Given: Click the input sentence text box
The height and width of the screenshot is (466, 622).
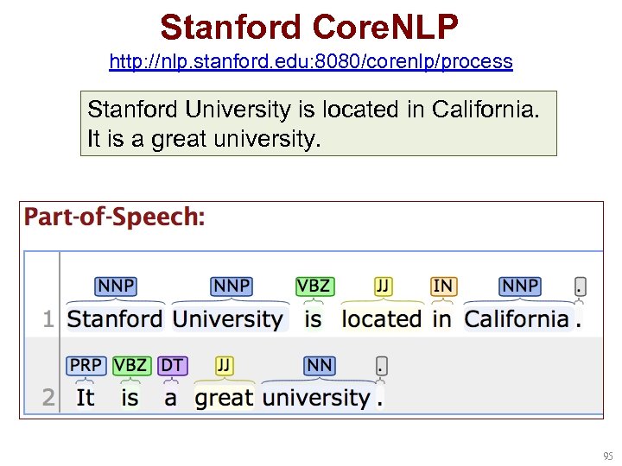Looking at the screenshot, I should tap(318, 123).
